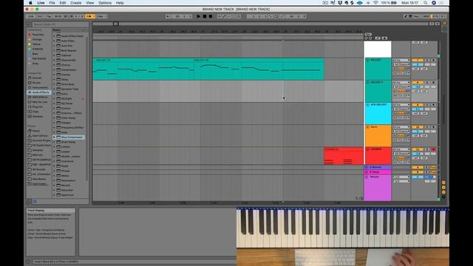Click the Tap tempo button

pyautogui.click(x=49, y=16)
